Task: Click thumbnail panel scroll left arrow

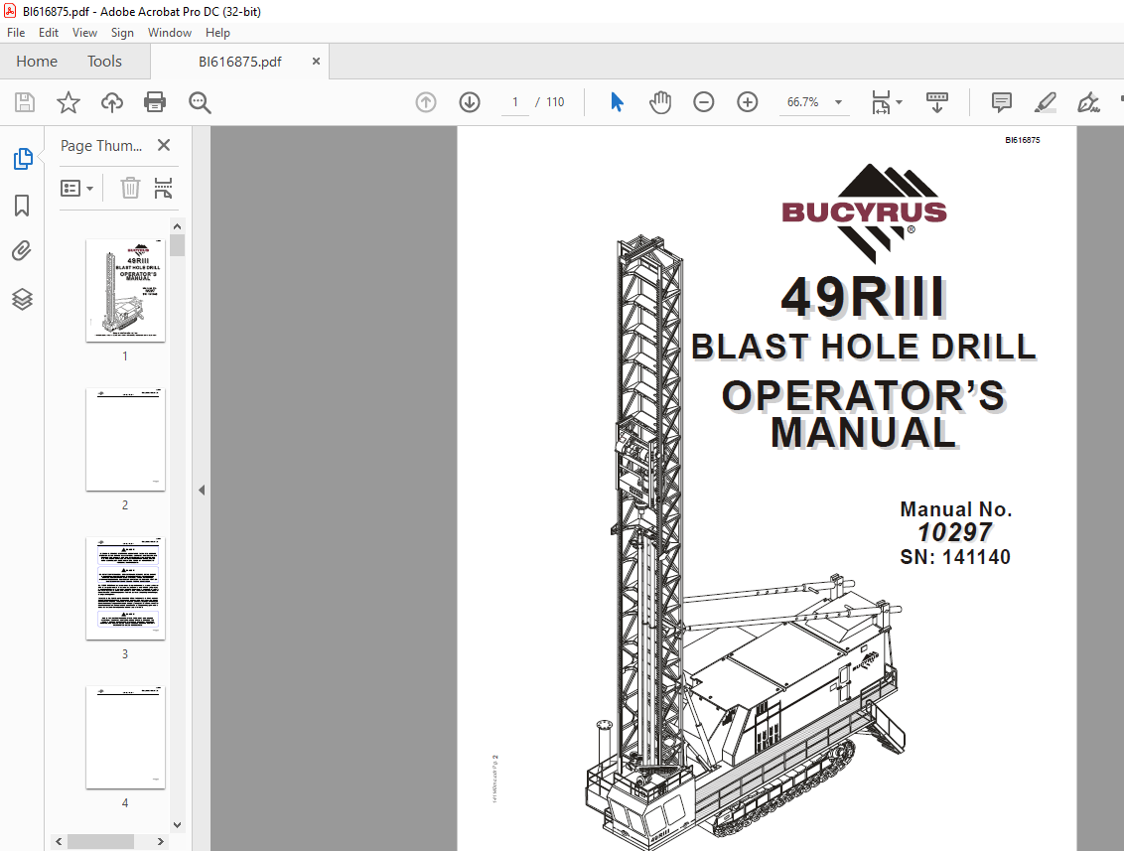Action: point(59,841)
